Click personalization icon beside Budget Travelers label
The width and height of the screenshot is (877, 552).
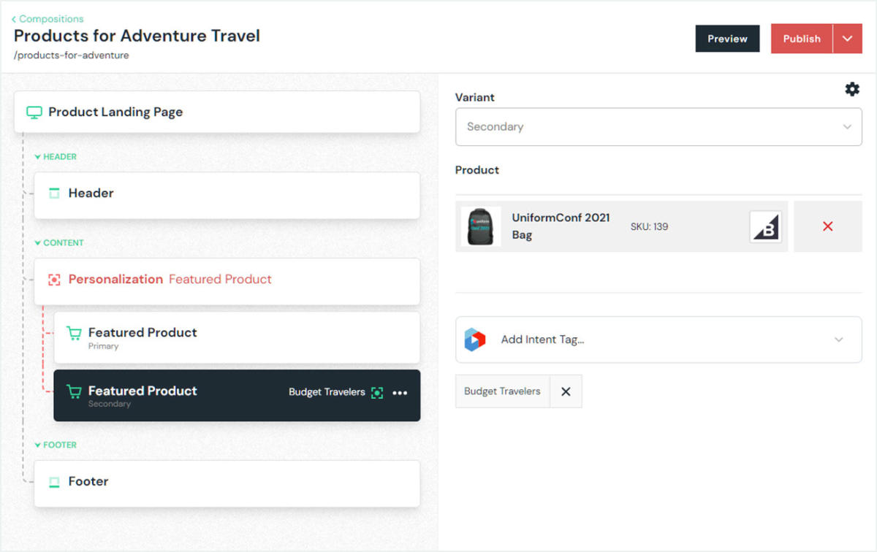point(377,393)
